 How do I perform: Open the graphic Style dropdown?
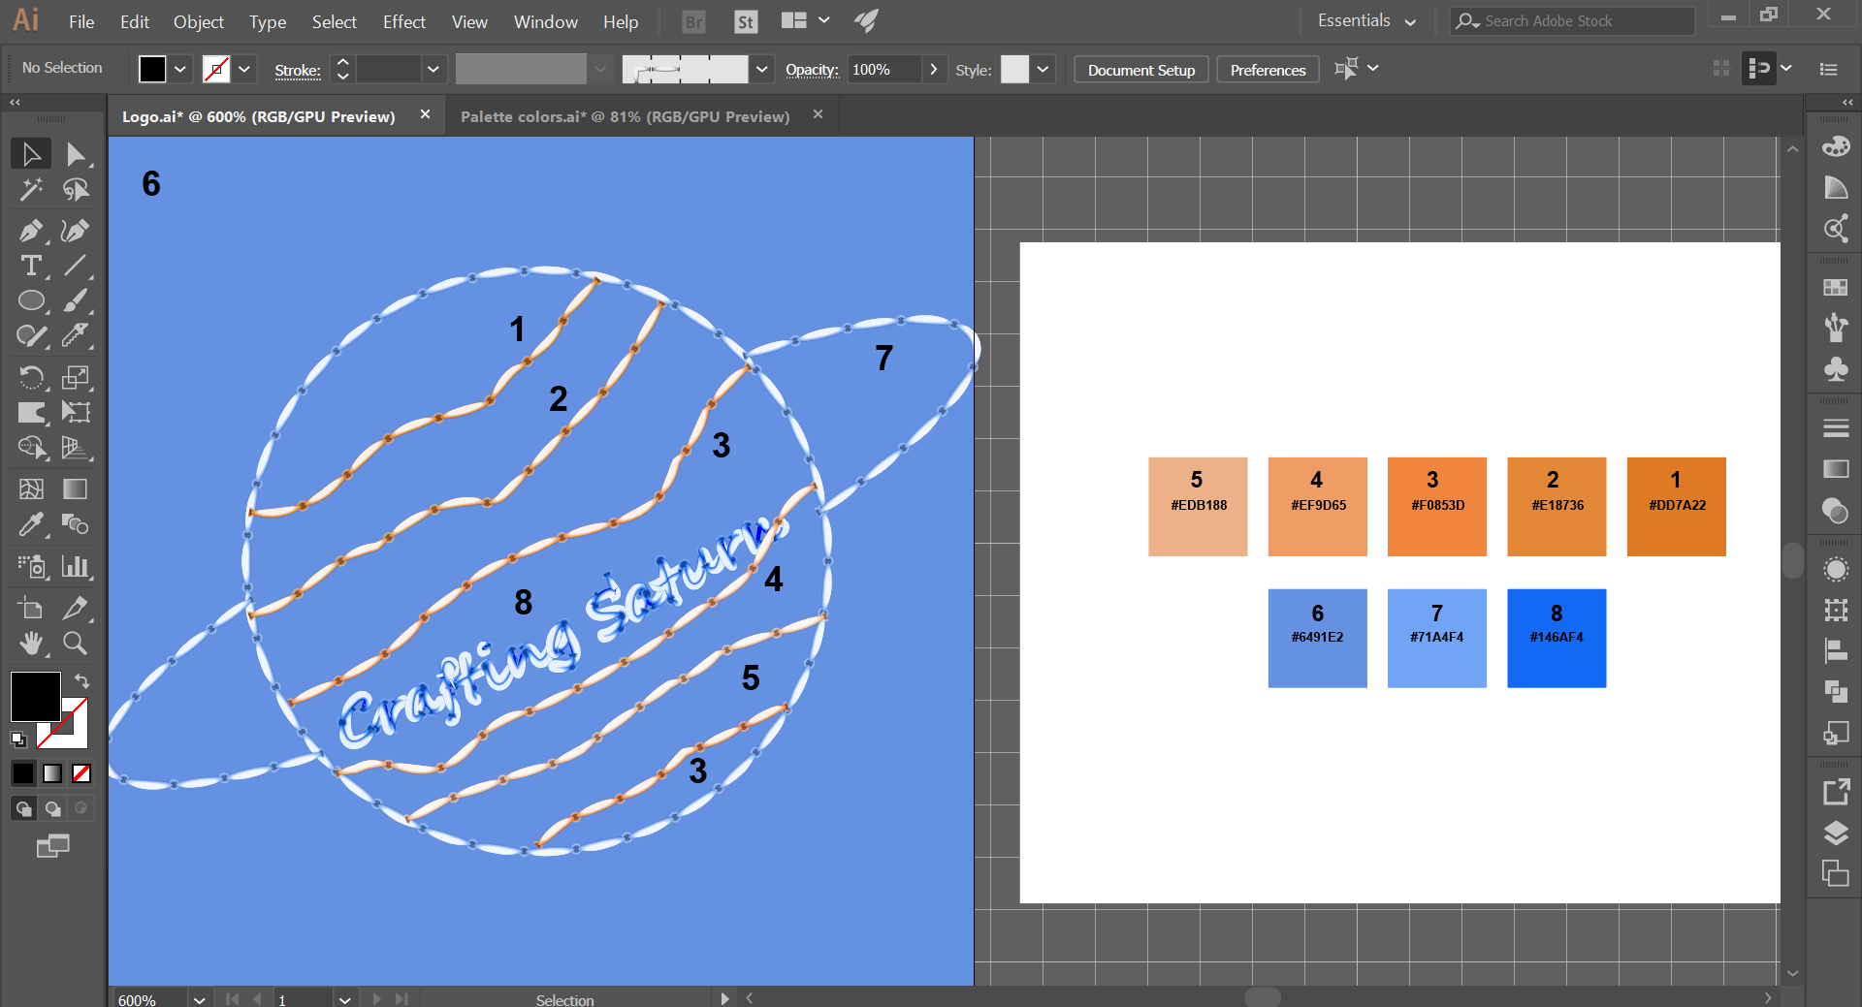click(1043, 69)
